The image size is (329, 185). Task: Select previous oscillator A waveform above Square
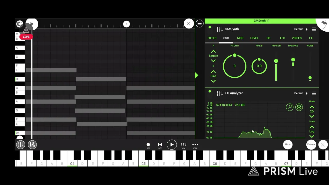(x=213, y=51)
